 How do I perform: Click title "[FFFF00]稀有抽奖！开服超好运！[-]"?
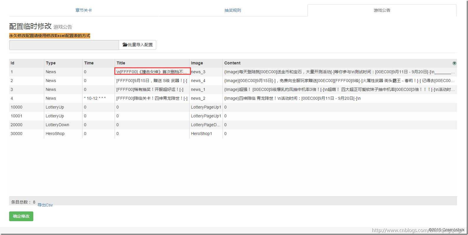click(x=152, y=89)
